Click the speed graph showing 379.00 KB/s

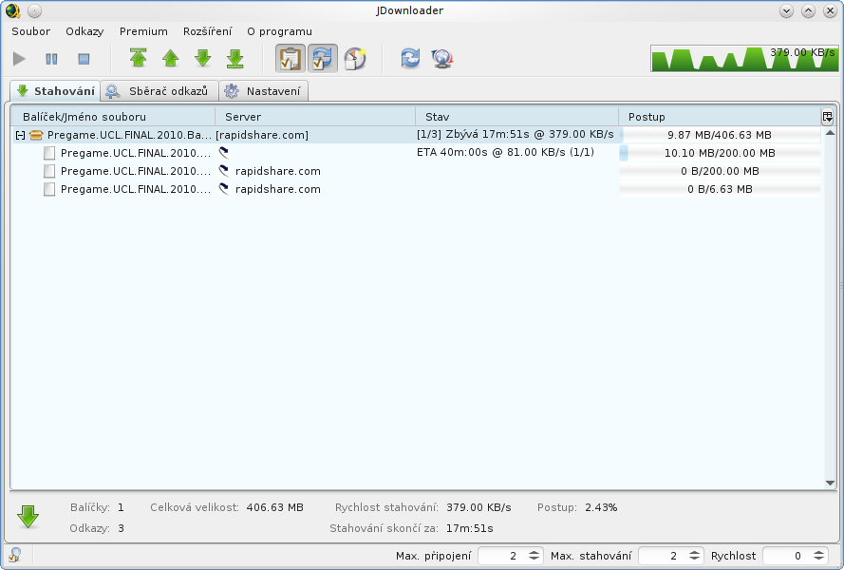[x=744, y=58]
